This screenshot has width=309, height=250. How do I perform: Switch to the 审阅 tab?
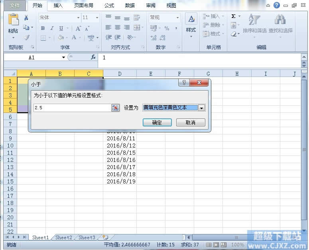pyautogui.click(x=151, y=6)
